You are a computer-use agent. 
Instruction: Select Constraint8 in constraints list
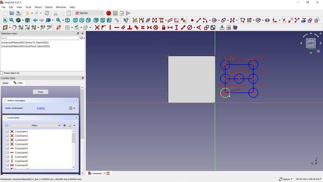(x=21, y=161)
